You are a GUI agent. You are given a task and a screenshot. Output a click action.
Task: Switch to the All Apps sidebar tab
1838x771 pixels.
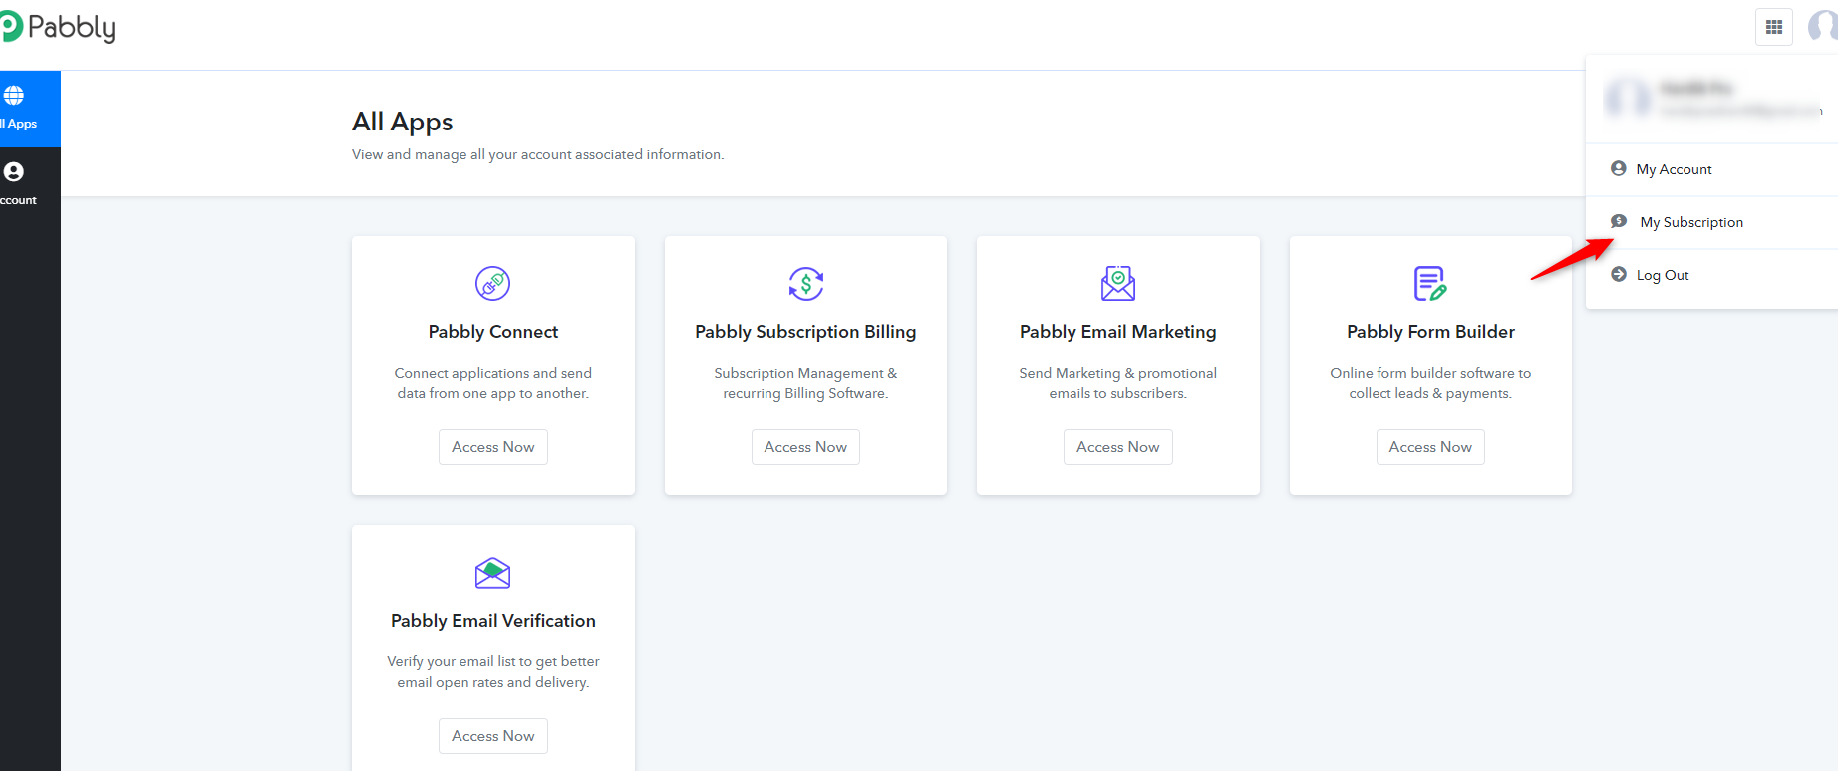click(30, 109)
